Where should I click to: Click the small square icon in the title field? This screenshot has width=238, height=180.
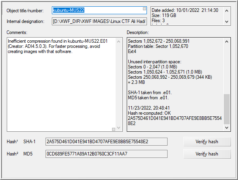click(x=145, y=9)
